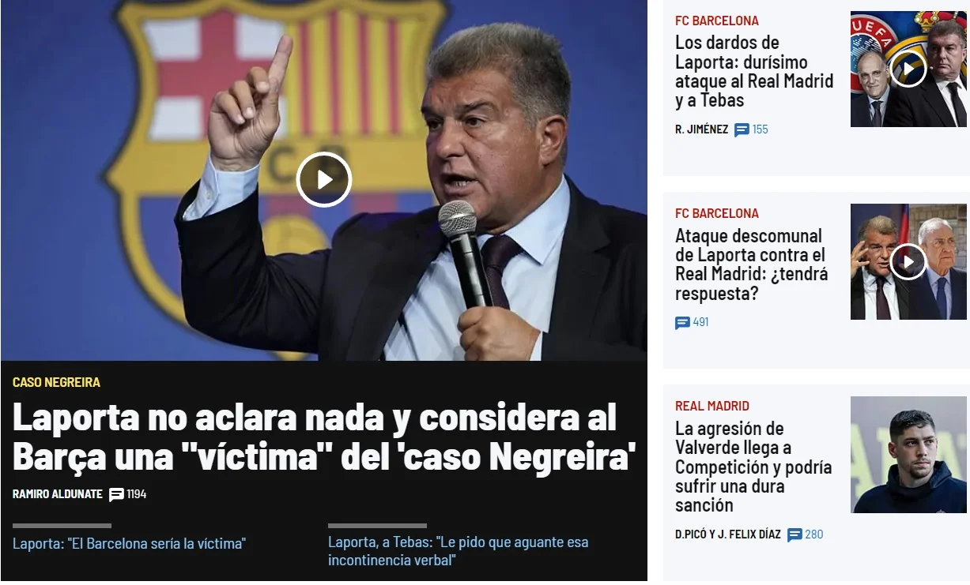This screenshot has height=585, width=970.
Task: Open 'El Barcelona sería la víctima' related link
Action: point(129,543)
